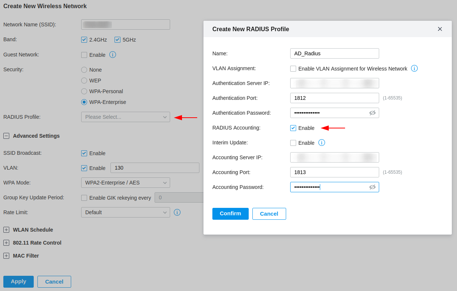This screenshot has width=457, height=291.
Task: Expand the WLAN Schedule section
Action: point(6,230)
